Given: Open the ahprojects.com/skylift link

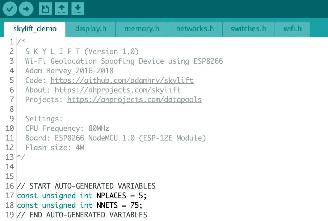Looking at the screenshot, I should pos(118,90).
